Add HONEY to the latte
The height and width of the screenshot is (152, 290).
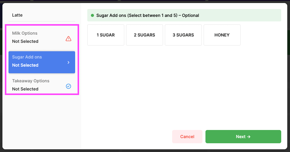coord(222,35)
